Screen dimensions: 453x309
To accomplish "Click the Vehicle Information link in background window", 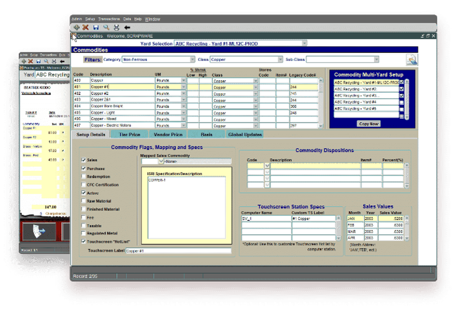I will (x=36, y=93).
